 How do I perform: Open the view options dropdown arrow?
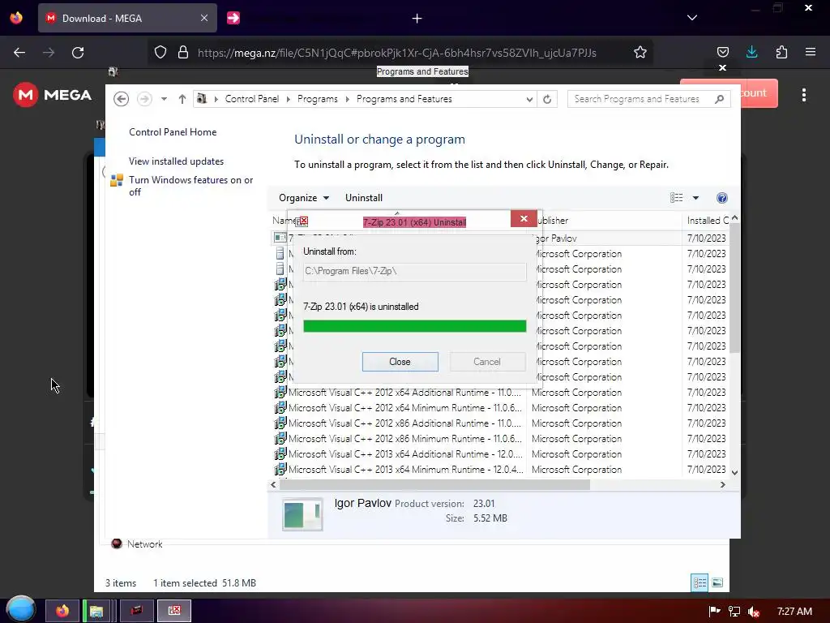click(x=695, y=198)
